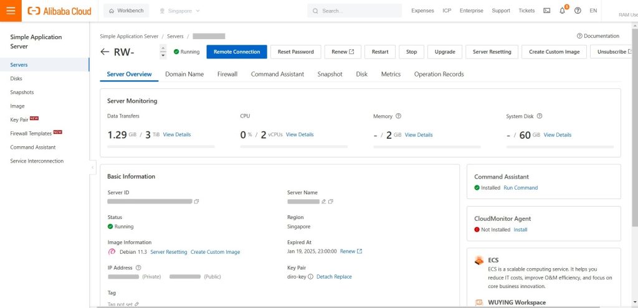
Task: Click the Debian image icon
Action: point(112,252)
